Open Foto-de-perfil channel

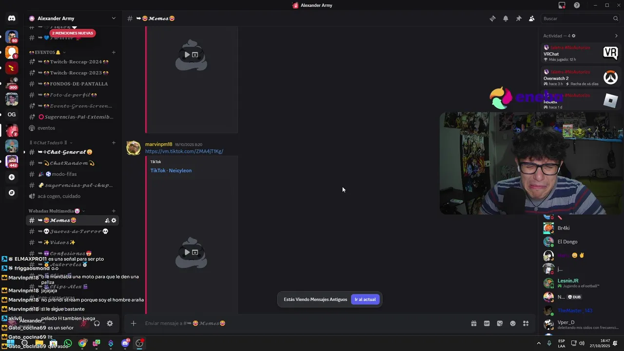tap(72, 95)
